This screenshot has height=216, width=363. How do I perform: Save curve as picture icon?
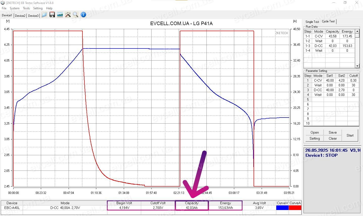point(60,15)
